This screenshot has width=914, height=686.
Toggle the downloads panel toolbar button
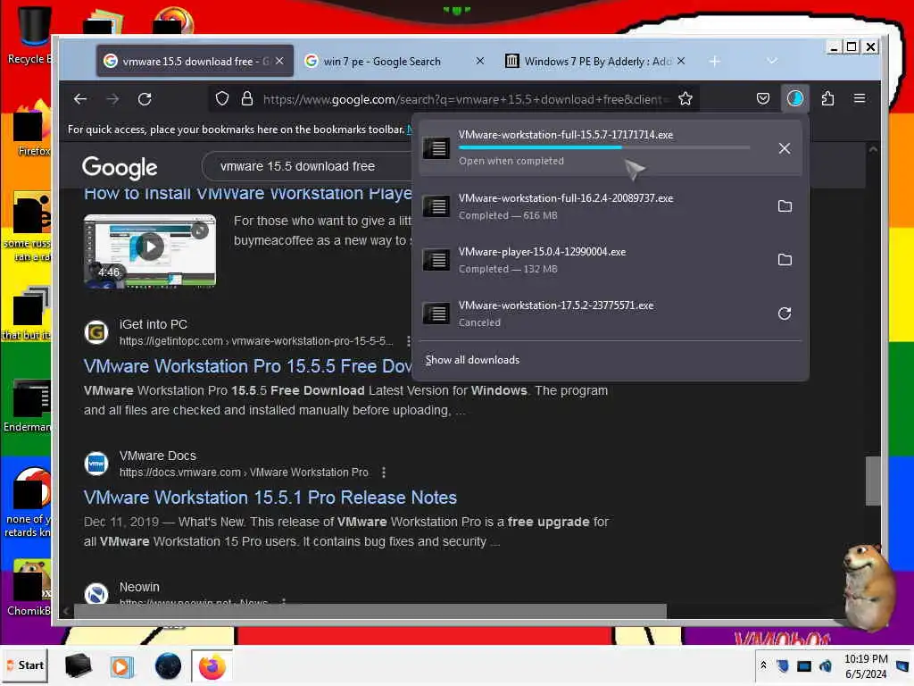pos(795,98)
